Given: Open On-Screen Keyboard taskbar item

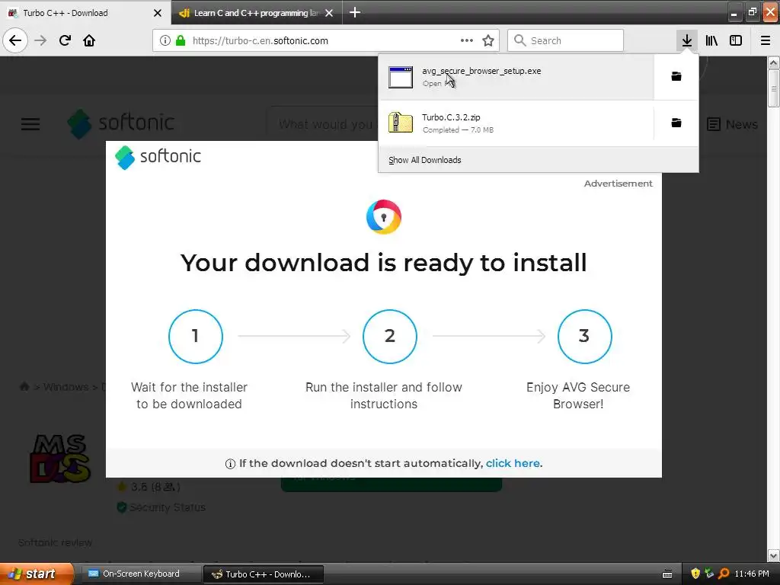Looking at the screenshot, I should (141, 574).
